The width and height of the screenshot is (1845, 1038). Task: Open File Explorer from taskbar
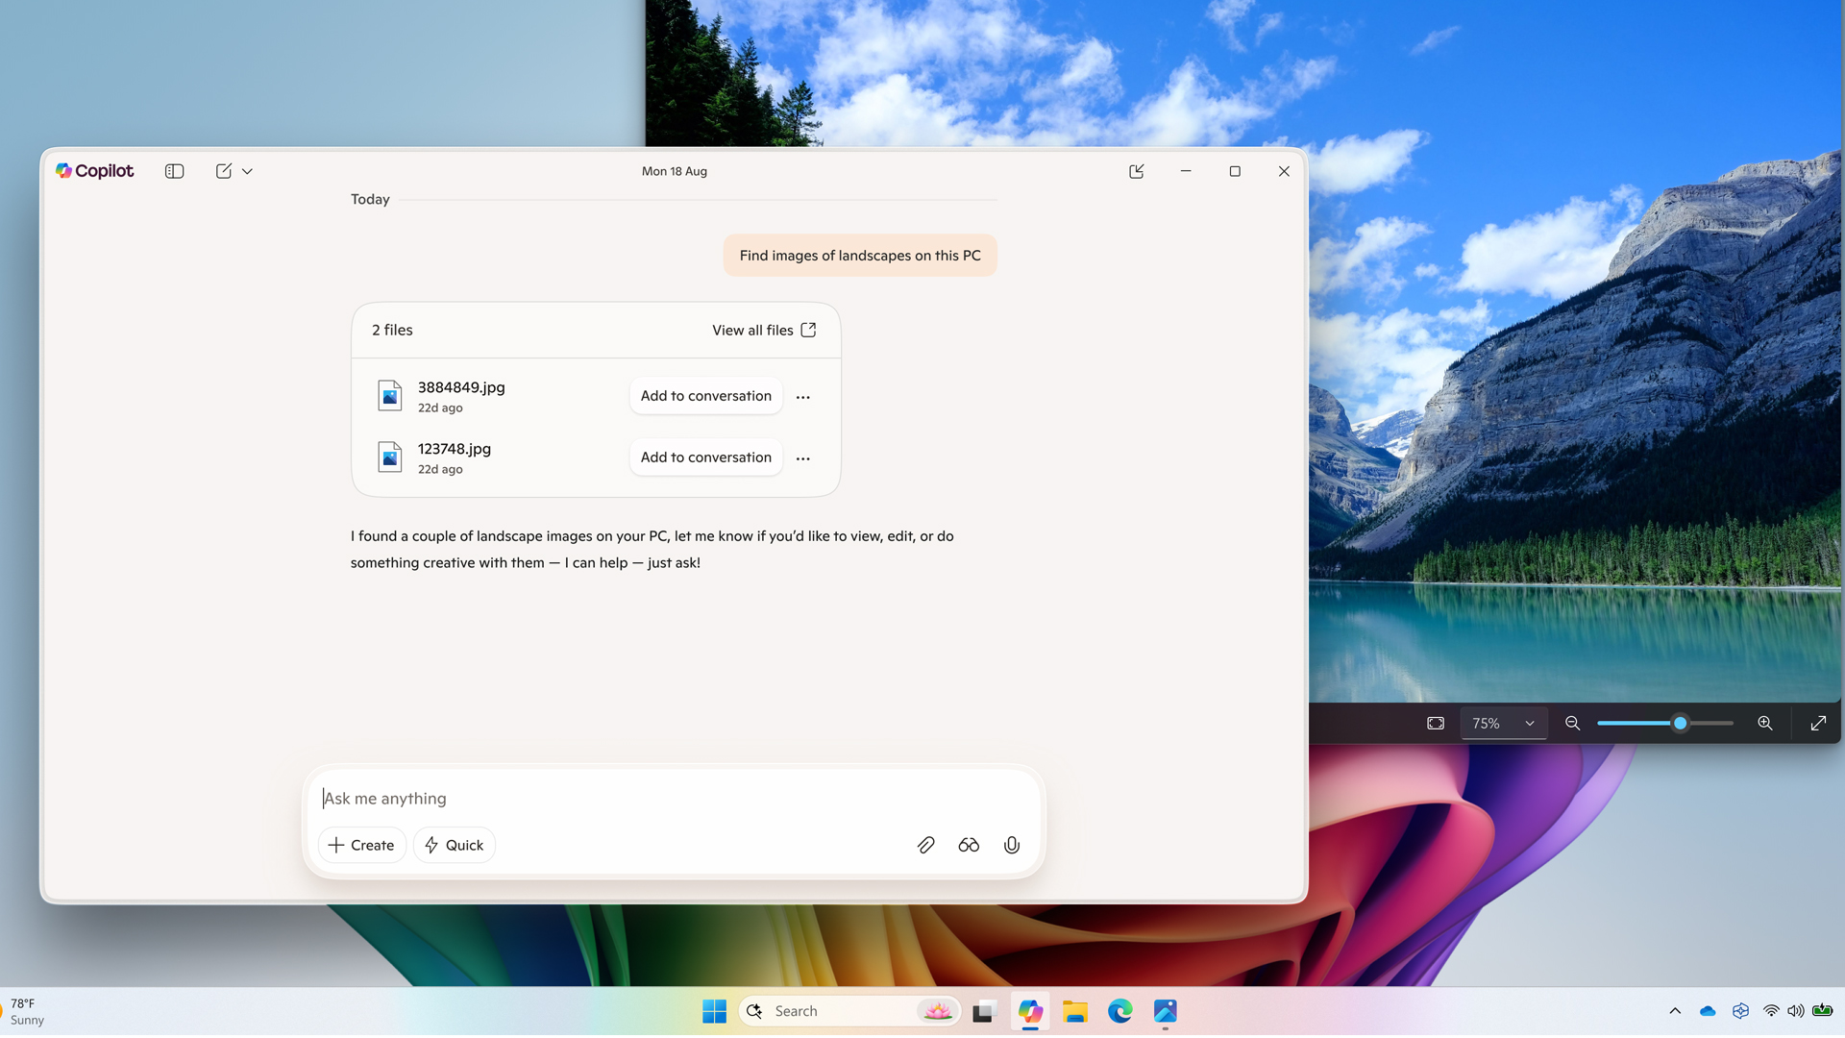(1075, 1011)
